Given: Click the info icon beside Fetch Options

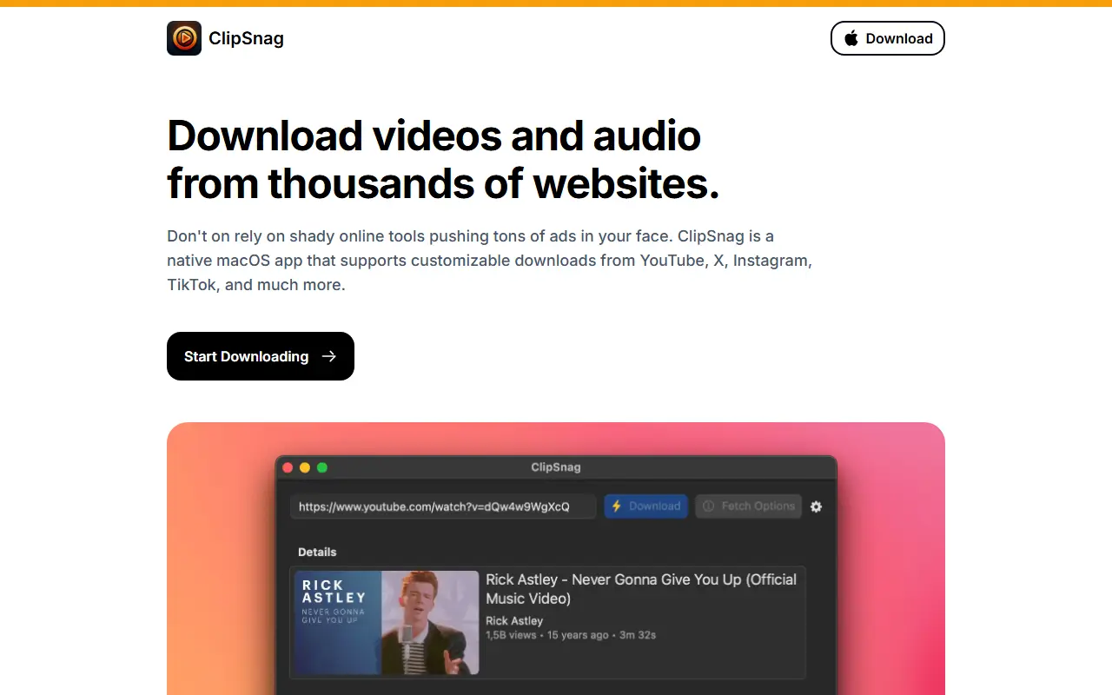Looking at the screenshot, I should [x=708, y=506].
